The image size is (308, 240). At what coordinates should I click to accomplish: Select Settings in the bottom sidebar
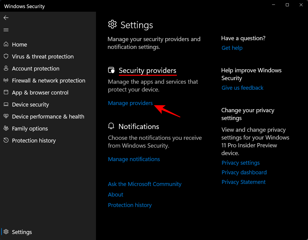[x=22, y=232]
